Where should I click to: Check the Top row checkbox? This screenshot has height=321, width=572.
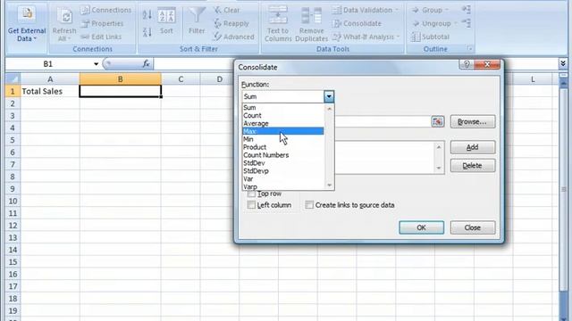coord(251,193)
